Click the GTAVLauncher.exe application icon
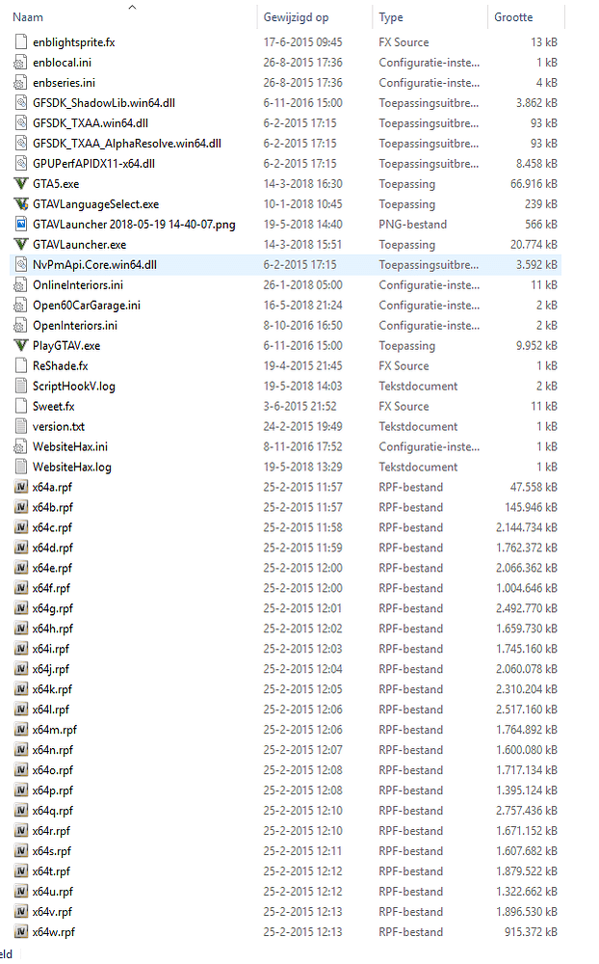Image resolution: width=599 pixels, height=964 pixels. pos(21,245)
